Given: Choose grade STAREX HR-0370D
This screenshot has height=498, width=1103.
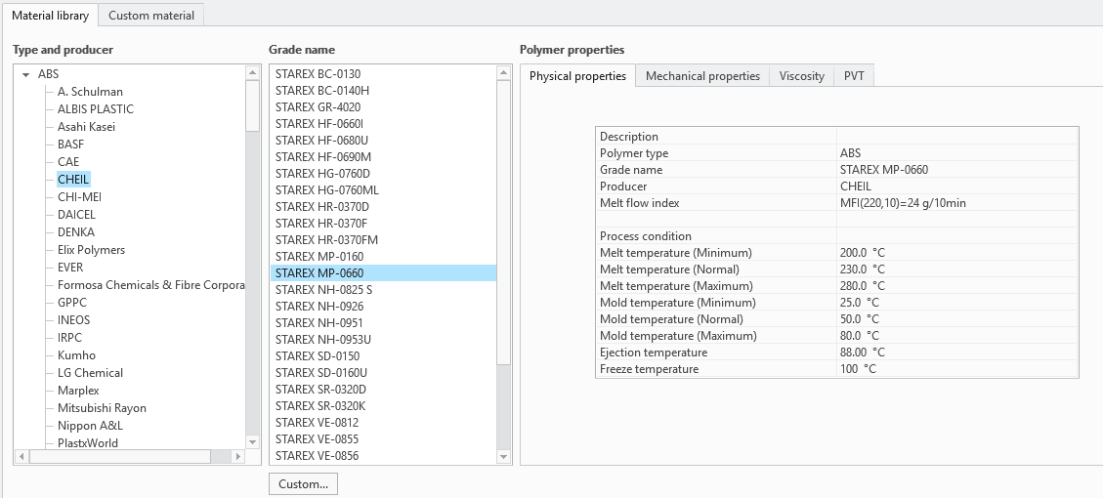Looking at the screenshot, I should pos(383,207).
